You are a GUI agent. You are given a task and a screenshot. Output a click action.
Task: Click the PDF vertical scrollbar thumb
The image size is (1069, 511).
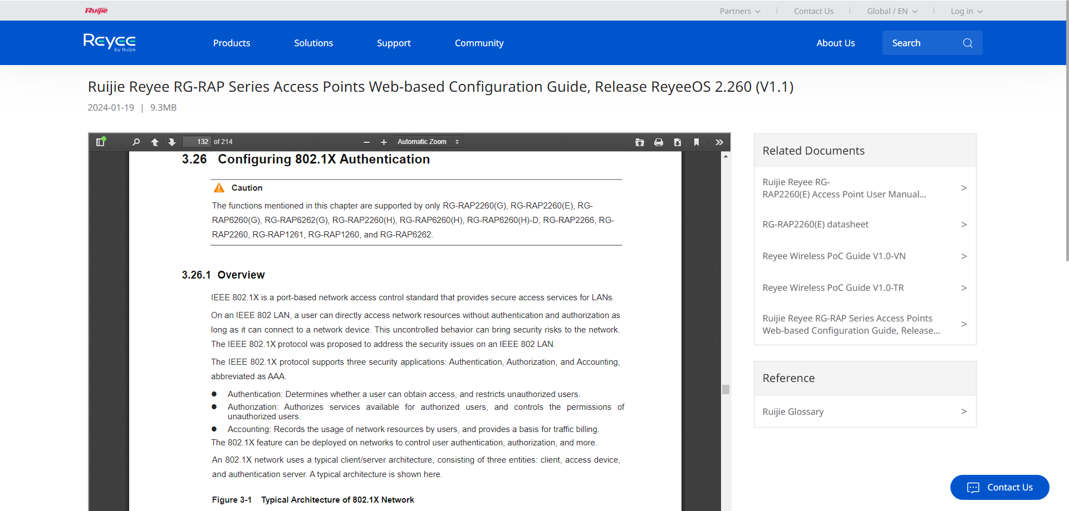point(725,389)
